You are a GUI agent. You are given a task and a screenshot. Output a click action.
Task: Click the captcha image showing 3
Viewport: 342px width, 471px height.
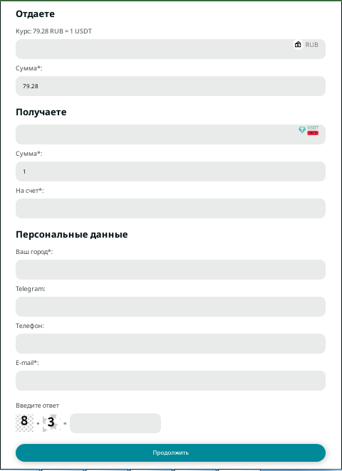click(x=51, y=423)
